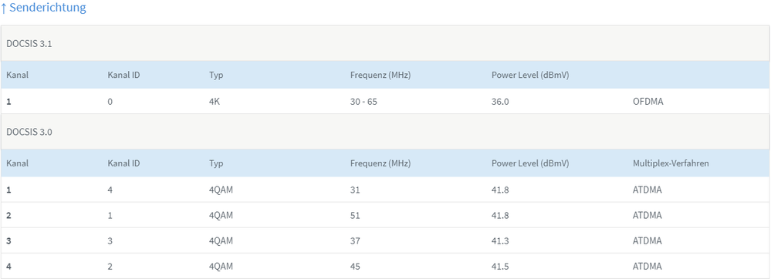
Task: Click the 41.5 power level value
Action: [x=499, y=266]
